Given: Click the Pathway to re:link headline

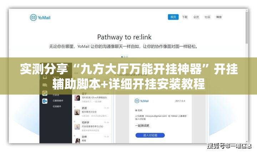Looking at the screenshot, I should [x=125, y=37].
